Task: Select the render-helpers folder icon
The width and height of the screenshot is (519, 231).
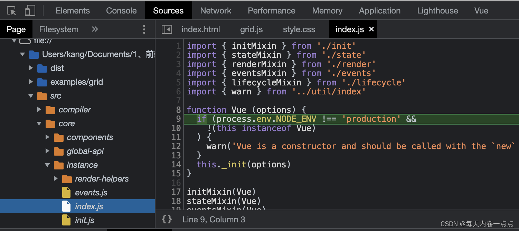Action: [67, 179]
